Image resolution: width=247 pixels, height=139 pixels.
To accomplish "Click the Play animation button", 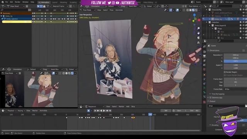I will pyautogui.click(x=104, y=111).
